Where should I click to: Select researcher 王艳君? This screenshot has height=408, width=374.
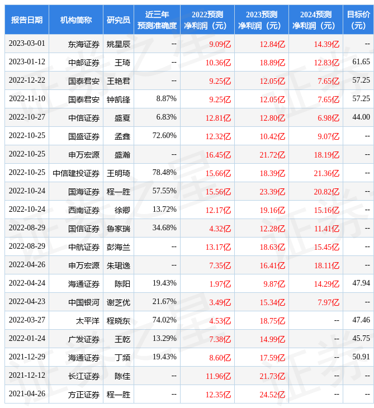coord(119,81)
